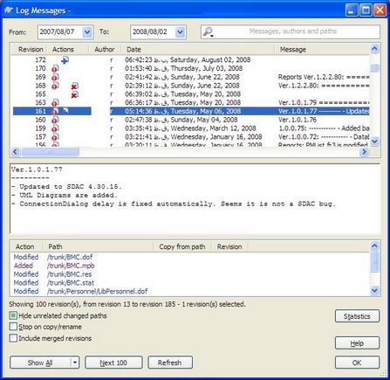Click the changed paths list vertical scrollbar thumb
Image resolution: width=390 pixels, height=380 pixels.
(374, 262)
